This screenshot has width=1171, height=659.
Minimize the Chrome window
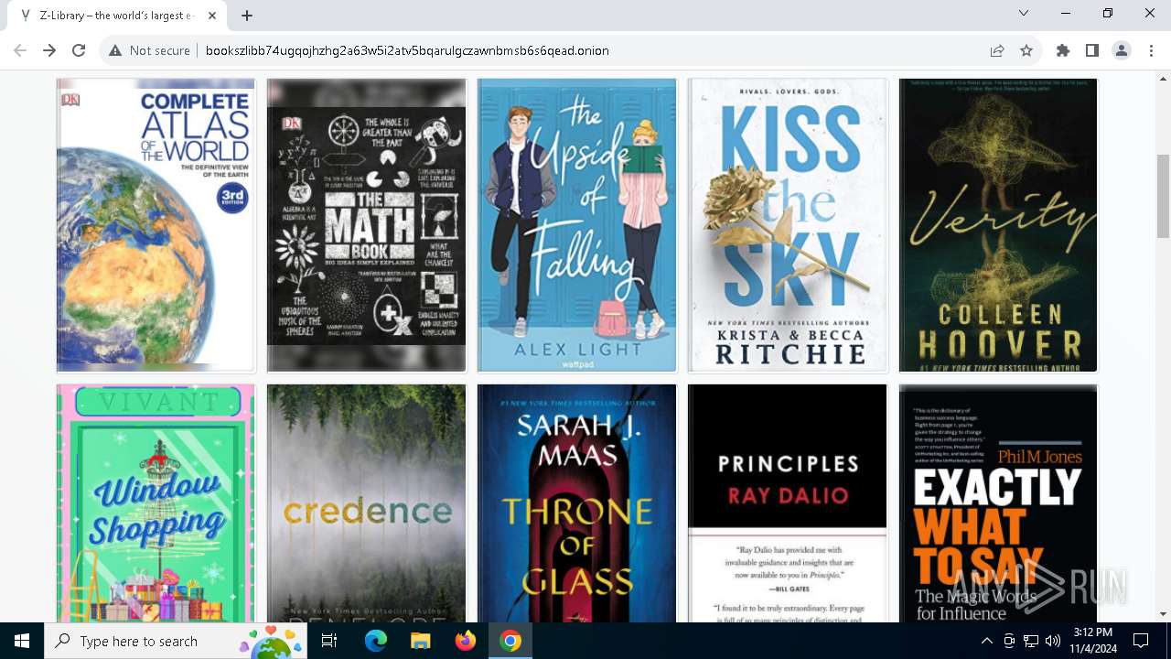[x=1066, y=13]
